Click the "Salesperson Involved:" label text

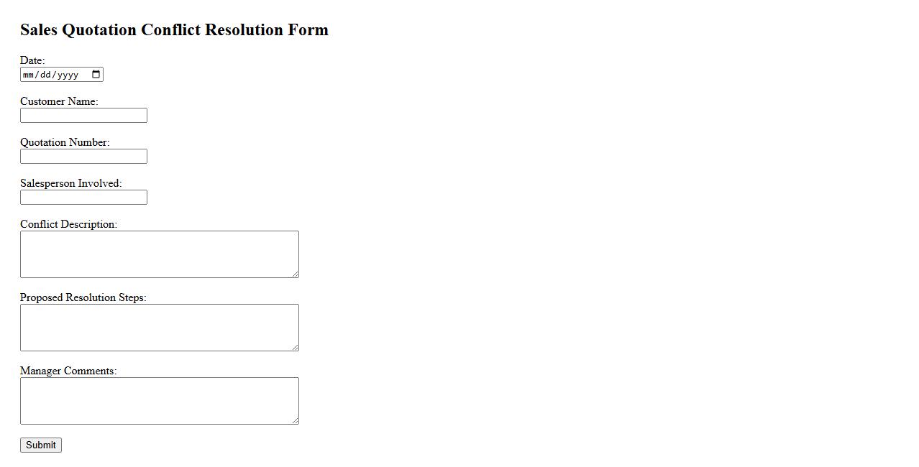coord(70,183)
